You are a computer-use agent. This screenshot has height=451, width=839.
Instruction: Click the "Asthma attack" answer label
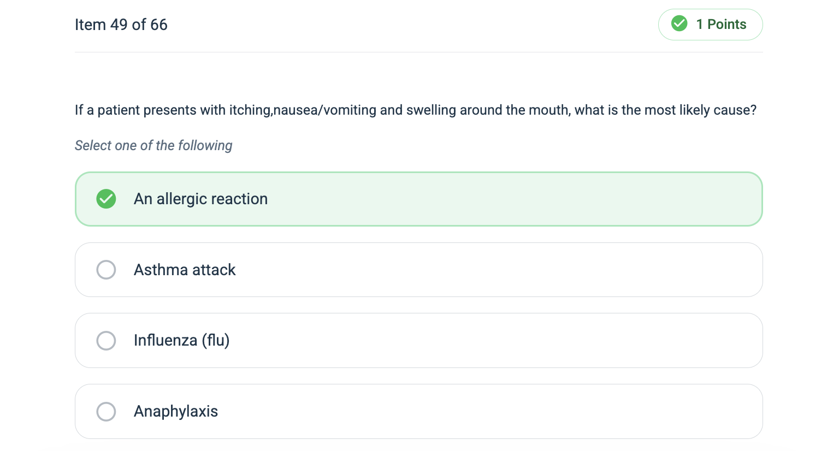(x=185, y=270)
